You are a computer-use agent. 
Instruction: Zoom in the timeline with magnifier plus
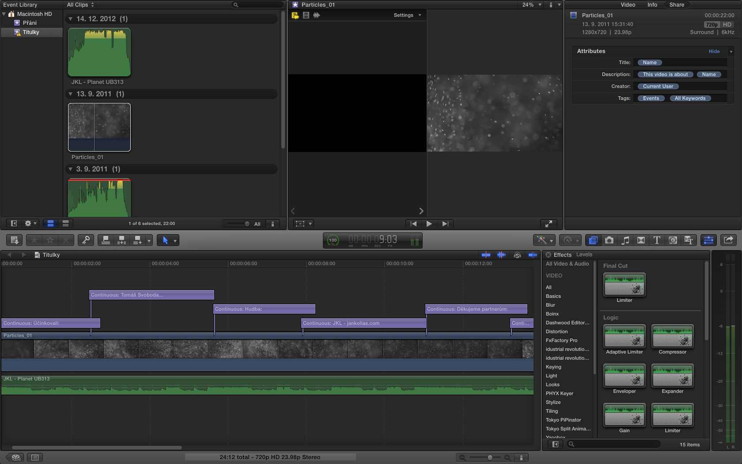click(507, 457)
